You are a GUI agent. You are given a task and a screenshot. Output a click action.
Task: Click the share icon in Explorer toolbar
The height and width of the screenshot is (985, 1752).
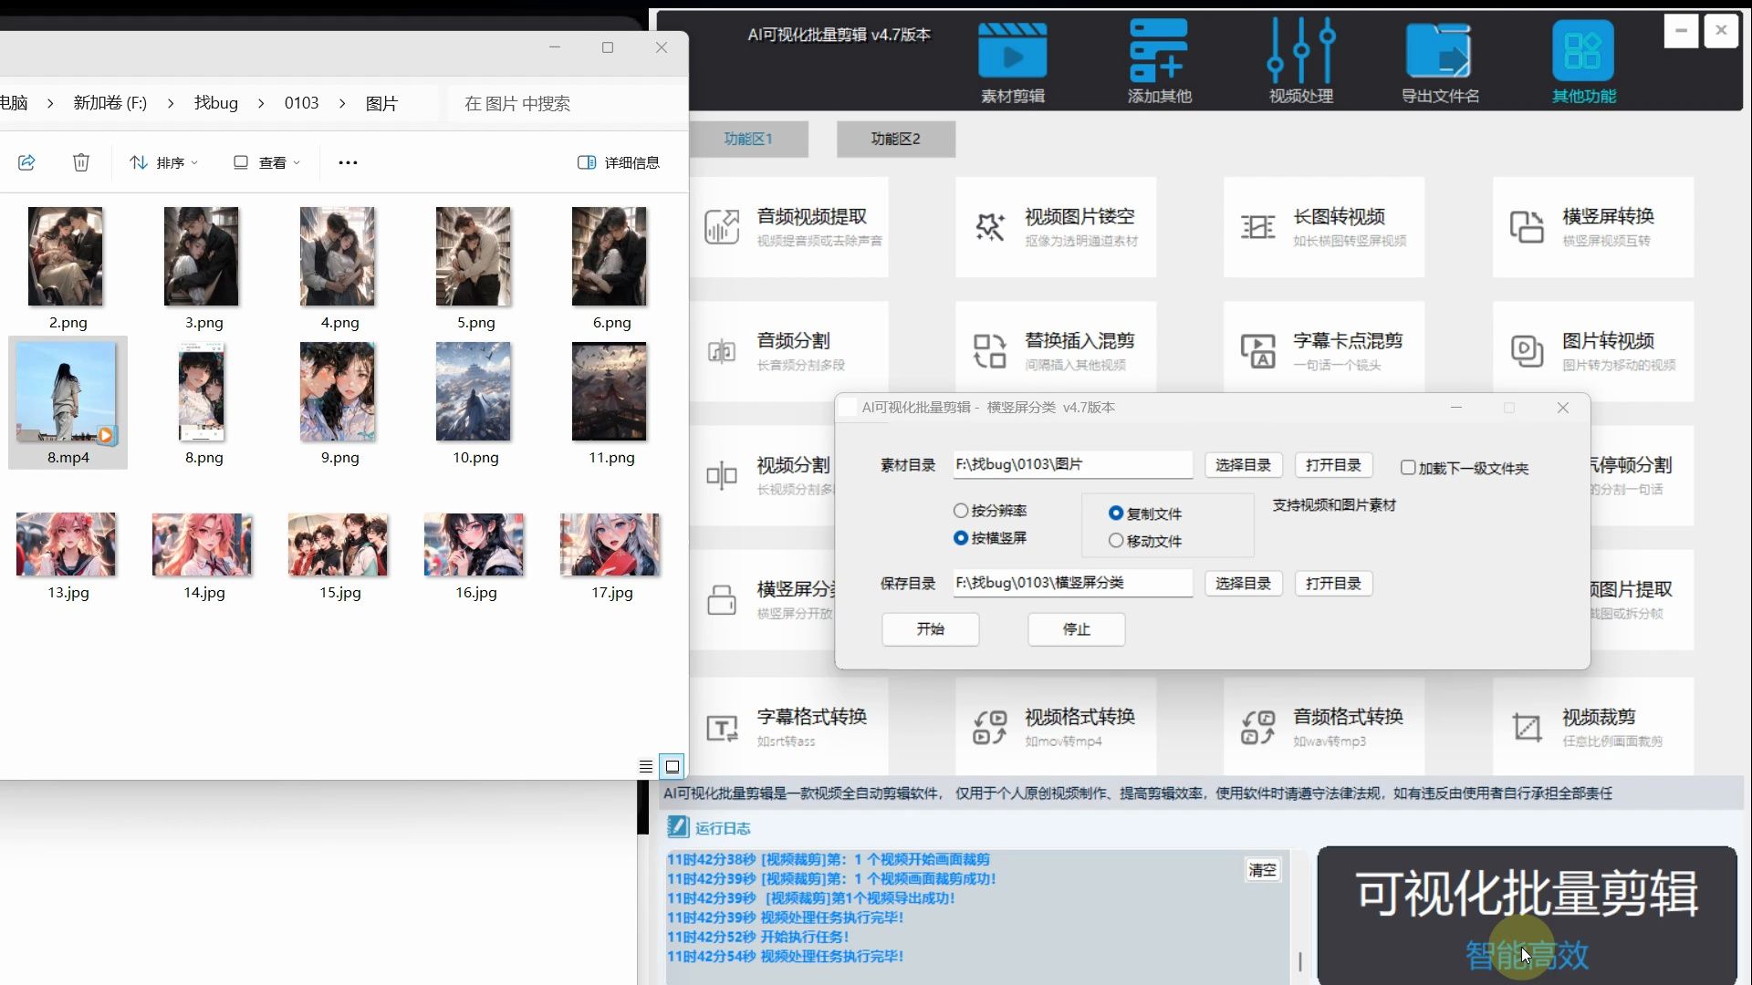coord(26,162)
